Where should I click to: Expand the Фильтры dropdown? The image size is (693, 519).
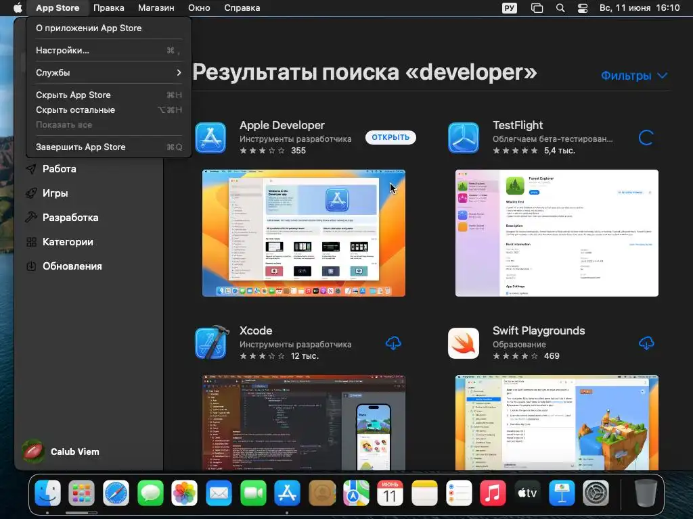634,76
